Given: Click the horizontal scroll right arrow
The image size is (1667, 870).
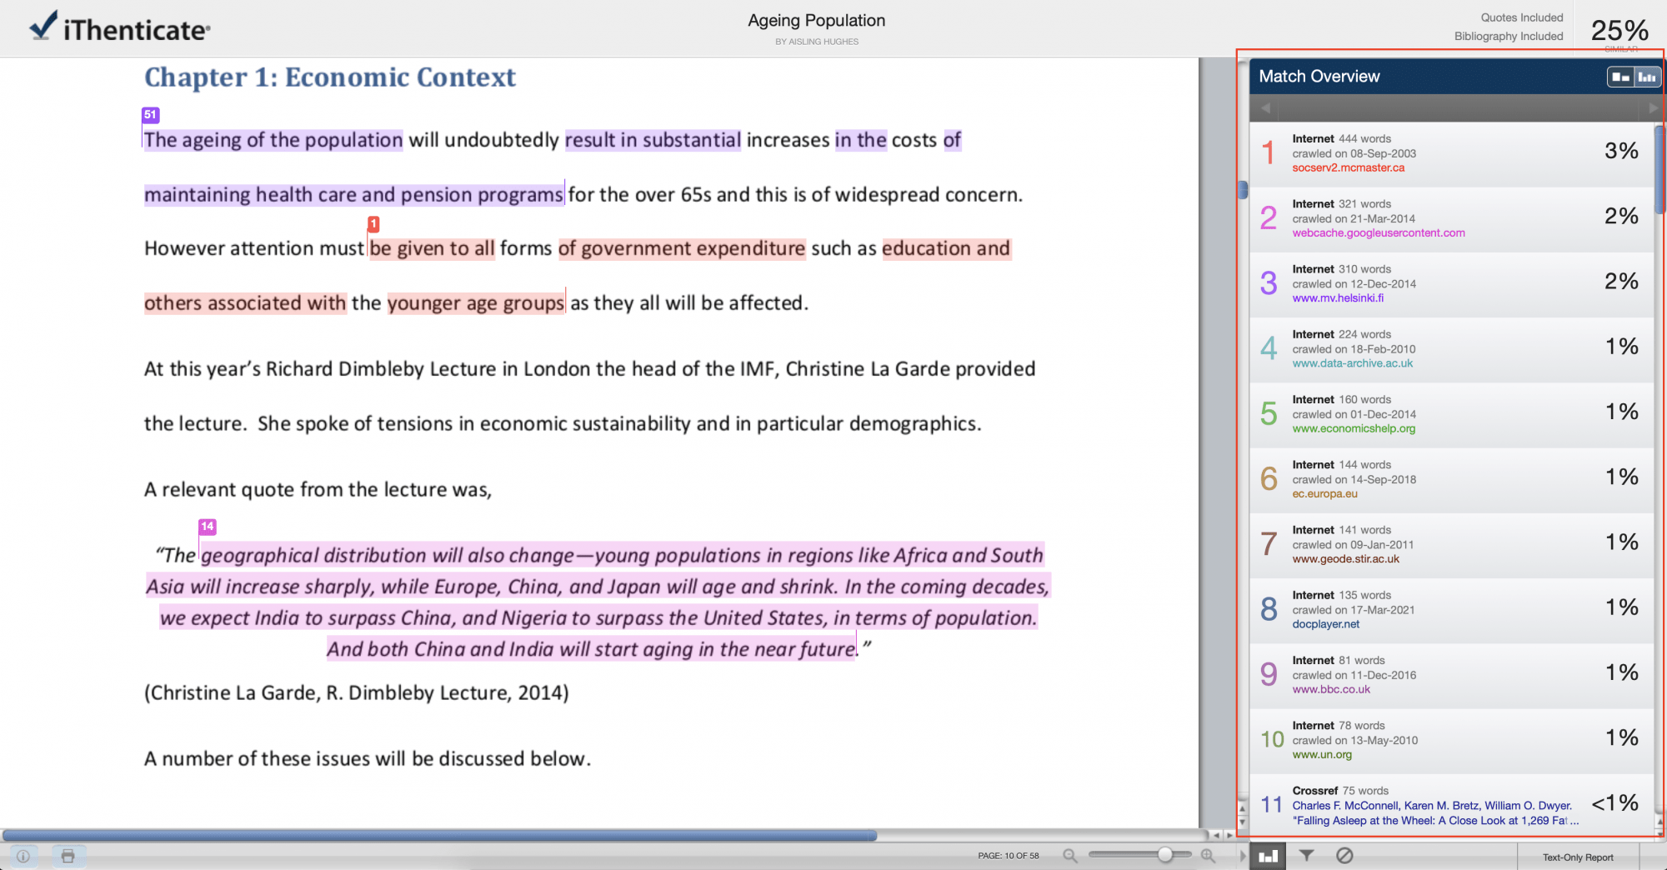Looking at the screenshot, I should 1229,835.
